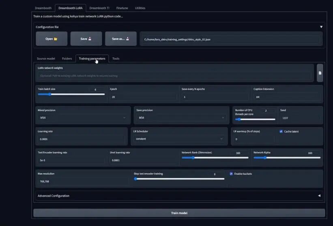Click the Unet learning rate field
The height and width of the screenshot is (226, 333).
[143, 160]
